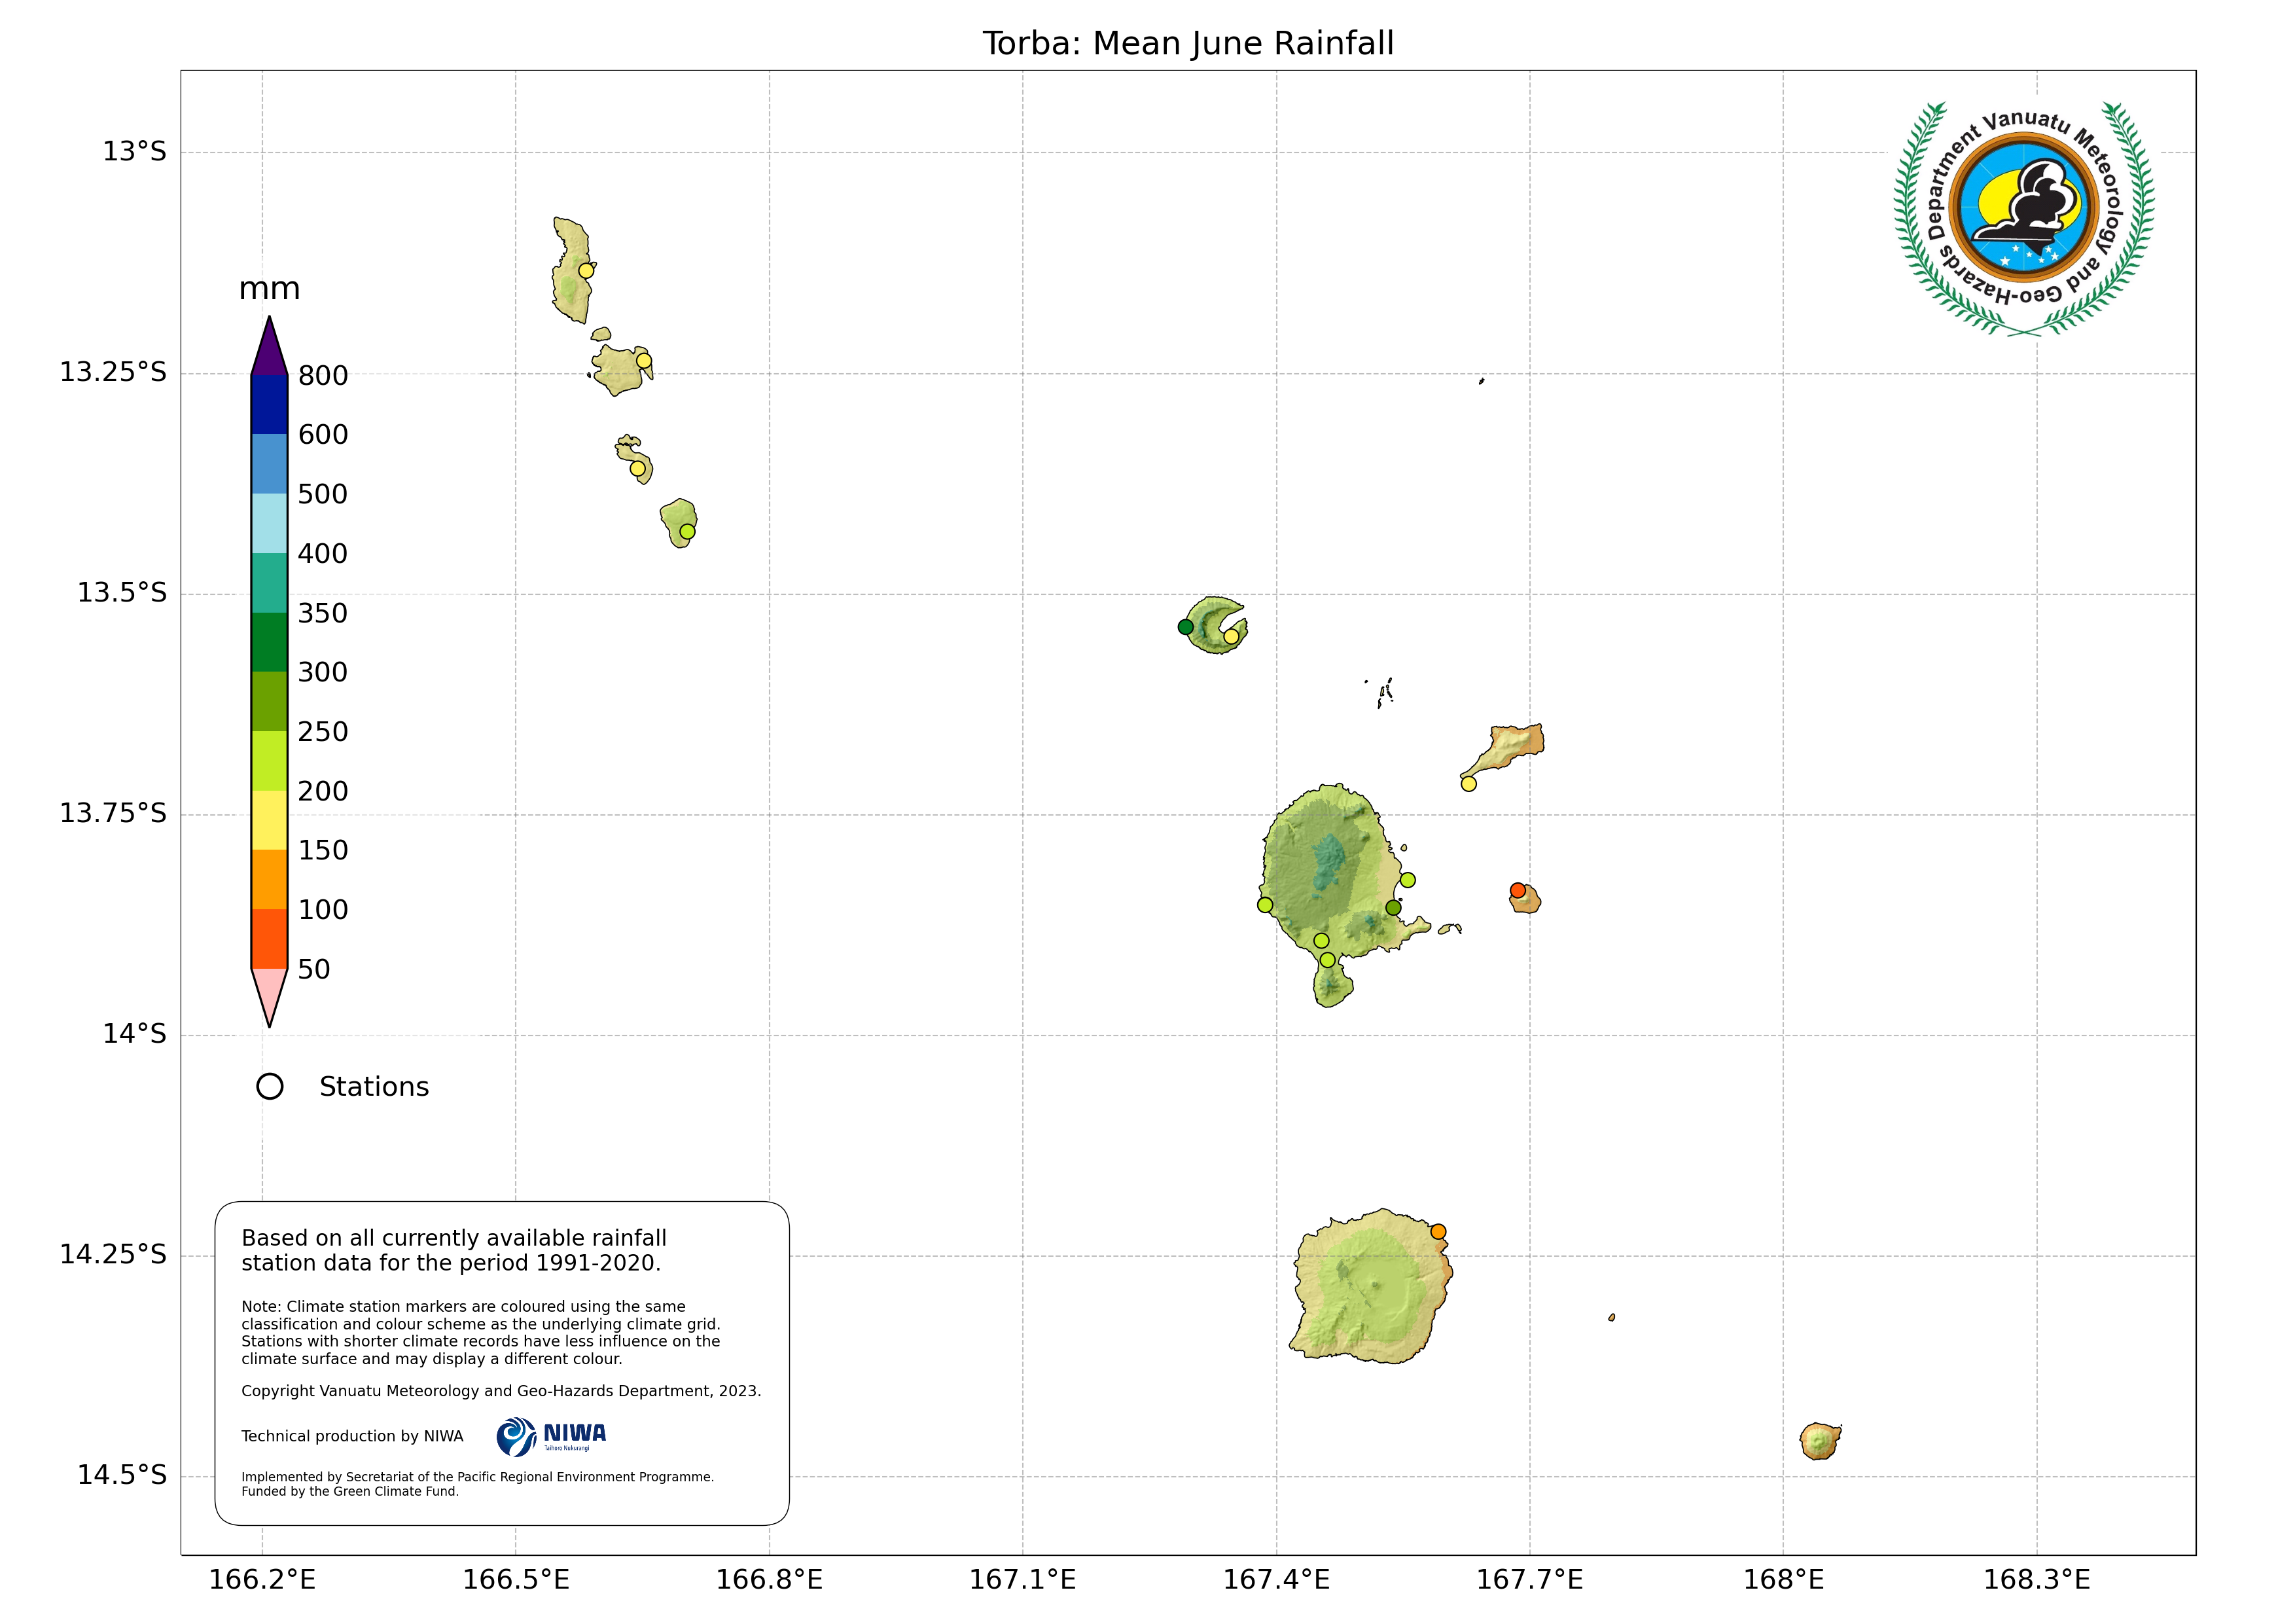
Task: Click the 13.5°S latitude axis label
Action: (122, 593)
